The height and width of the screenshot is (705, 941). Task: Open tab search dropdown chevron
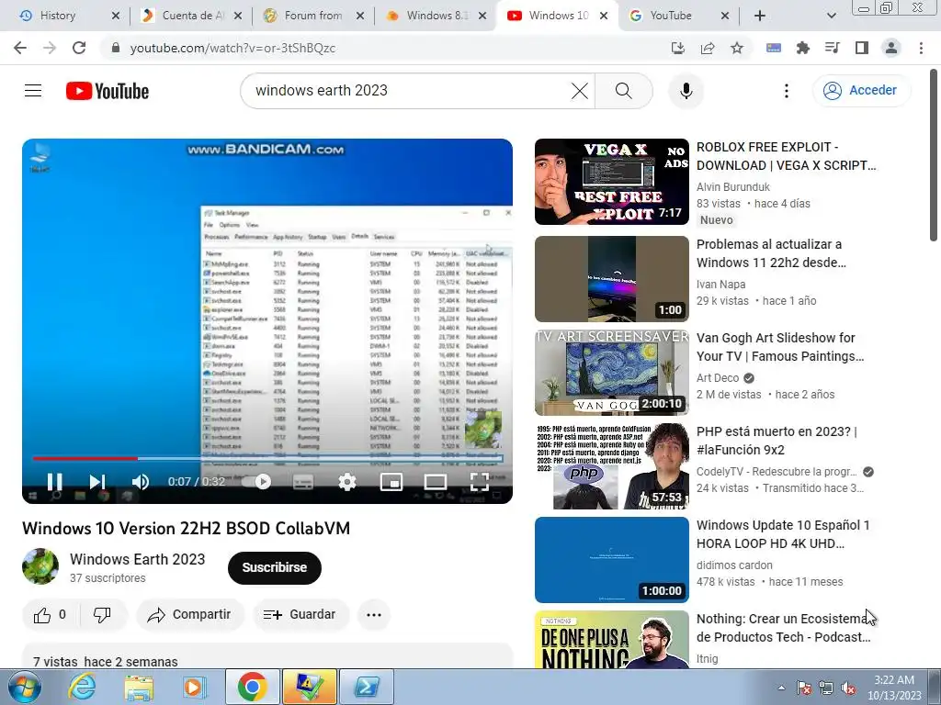point(831,16)
